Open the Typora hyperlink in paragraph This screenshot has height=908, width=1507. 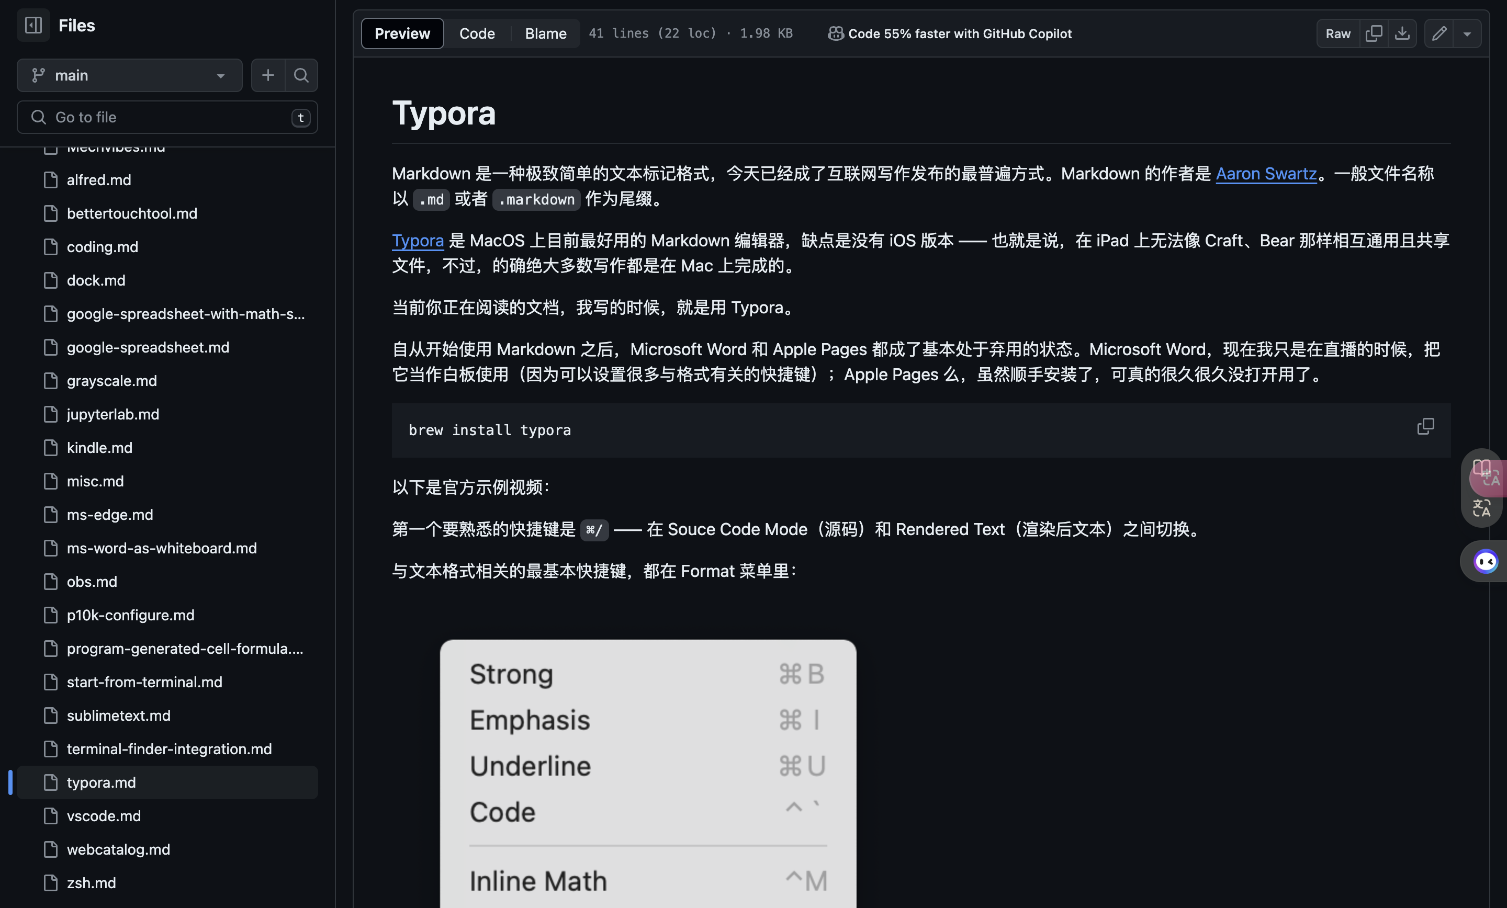click(x=418, y=240)
